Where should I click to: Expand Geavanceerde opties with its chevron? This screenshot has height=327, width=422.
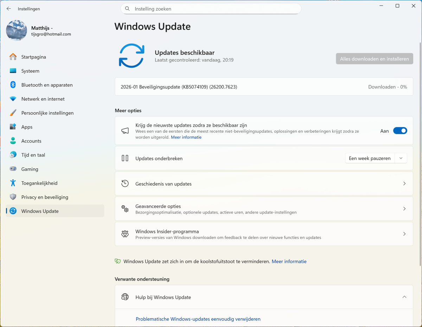[x=404, y=209]
